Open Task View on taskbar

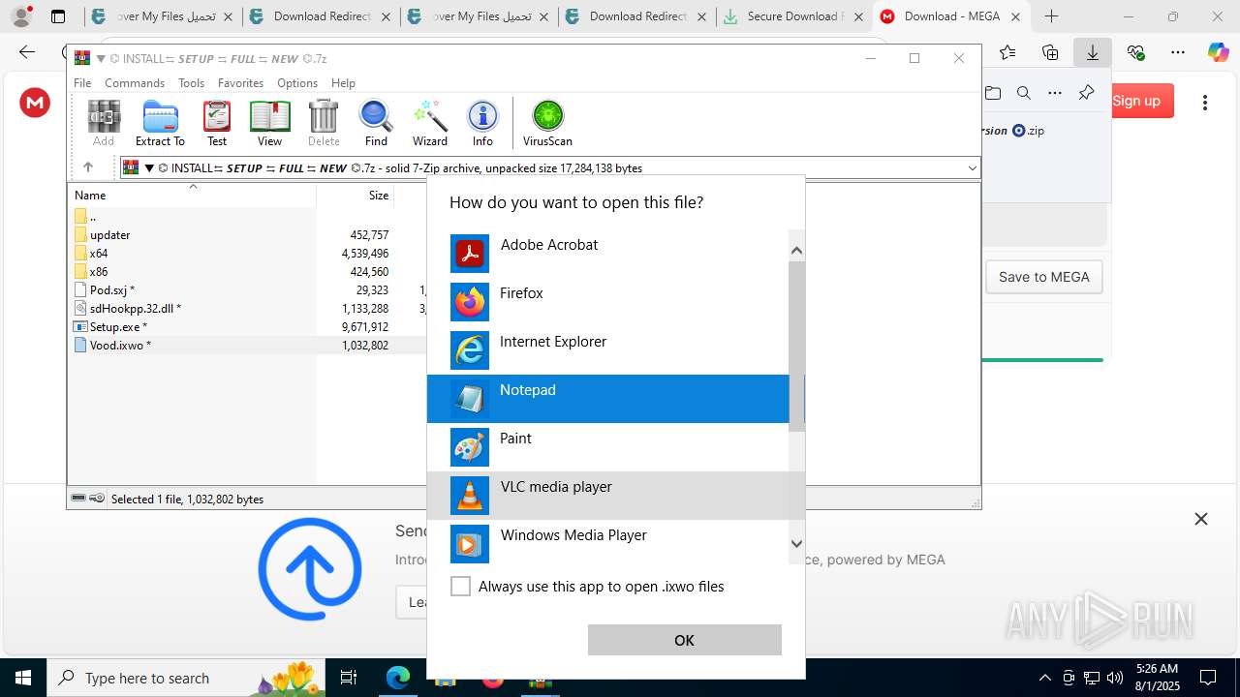click(x=349, y=678)
